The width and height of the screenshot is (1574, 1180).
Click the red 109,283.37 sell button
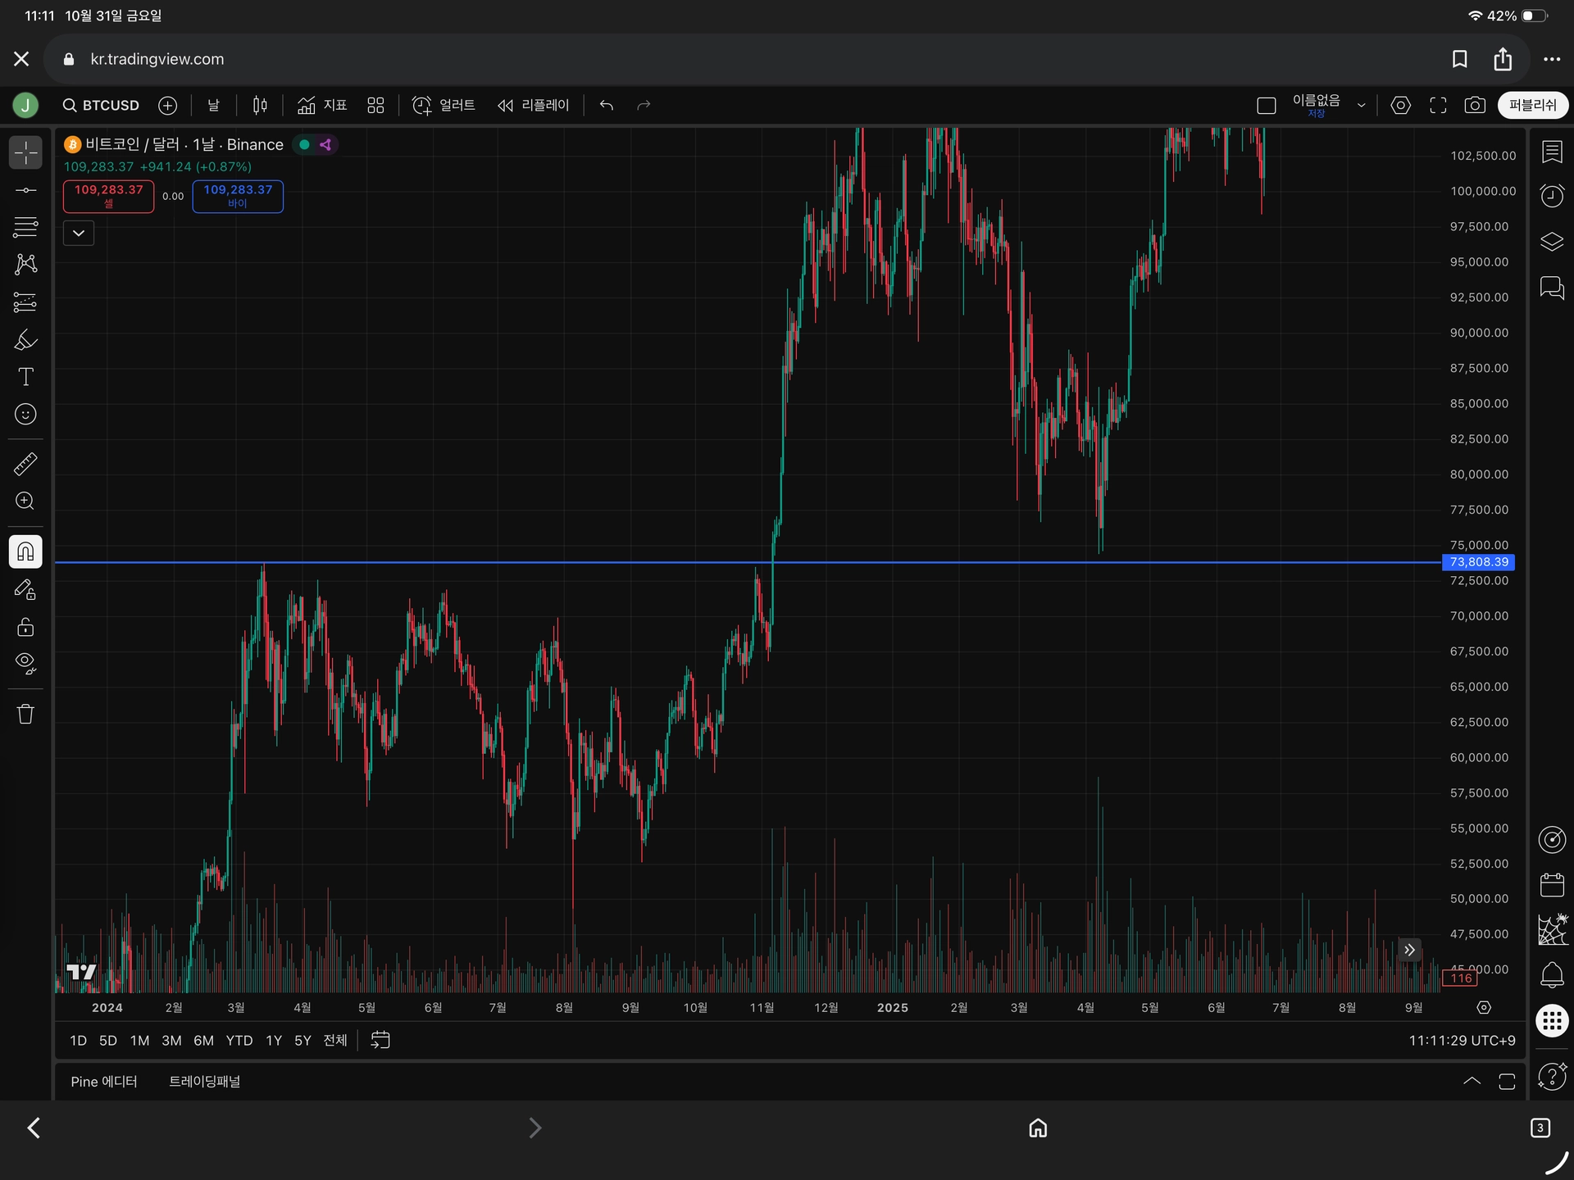click(108, 196)
